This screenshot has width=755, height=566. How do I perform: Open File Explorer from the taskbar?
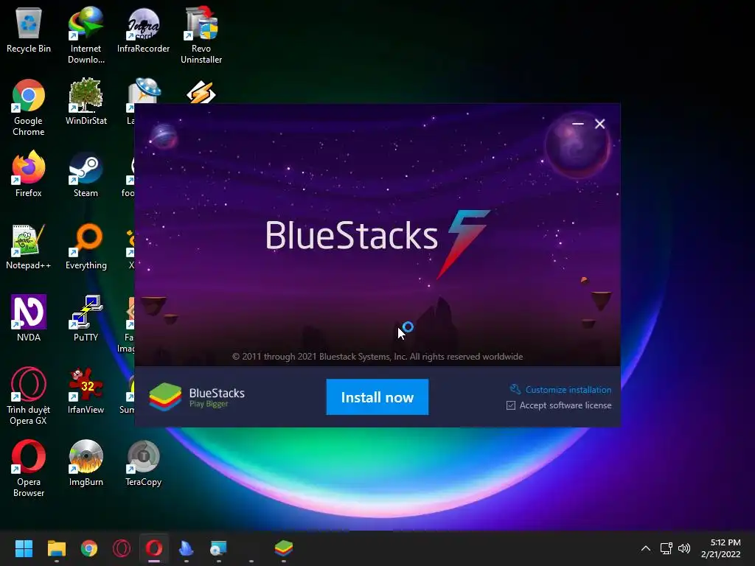coord(56,548)
